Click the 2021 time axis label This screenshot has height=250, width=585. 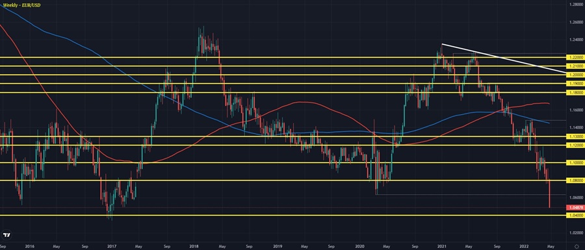point(442,247)
